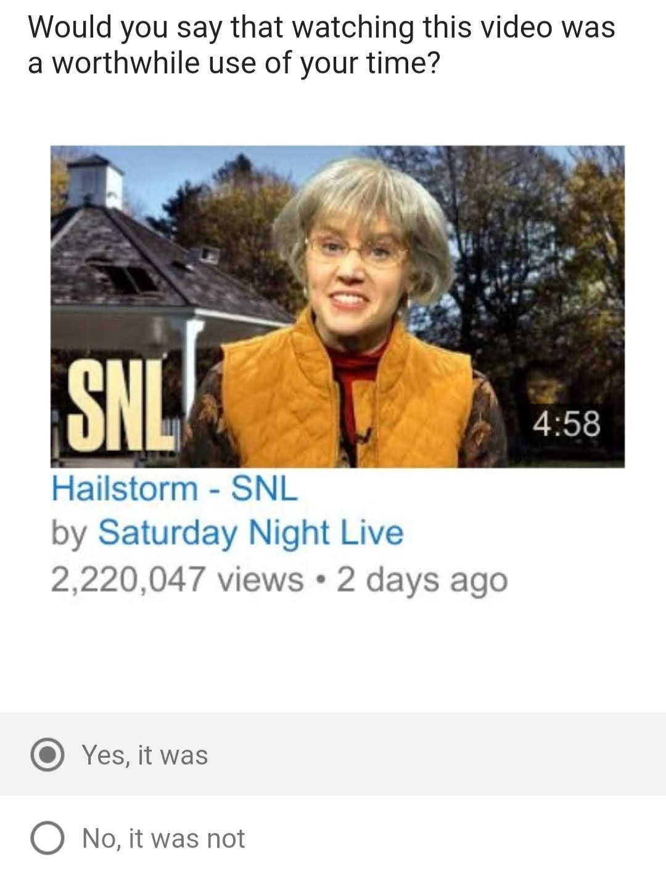
Task: Select the "No, it was not" radio button
Action: coord(47,839)
